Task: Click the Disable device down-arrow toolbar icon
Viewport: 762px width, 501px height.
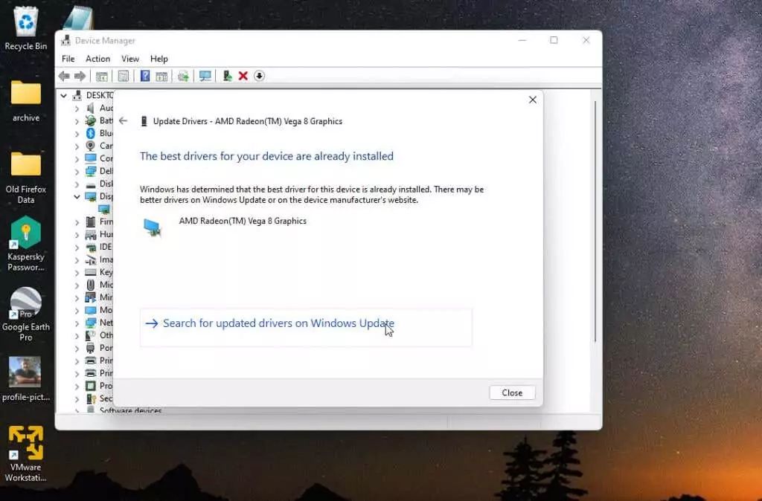Action: tap(259, 76)
